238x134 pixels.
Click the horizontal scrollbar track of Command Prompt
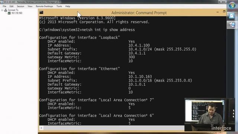114,128
